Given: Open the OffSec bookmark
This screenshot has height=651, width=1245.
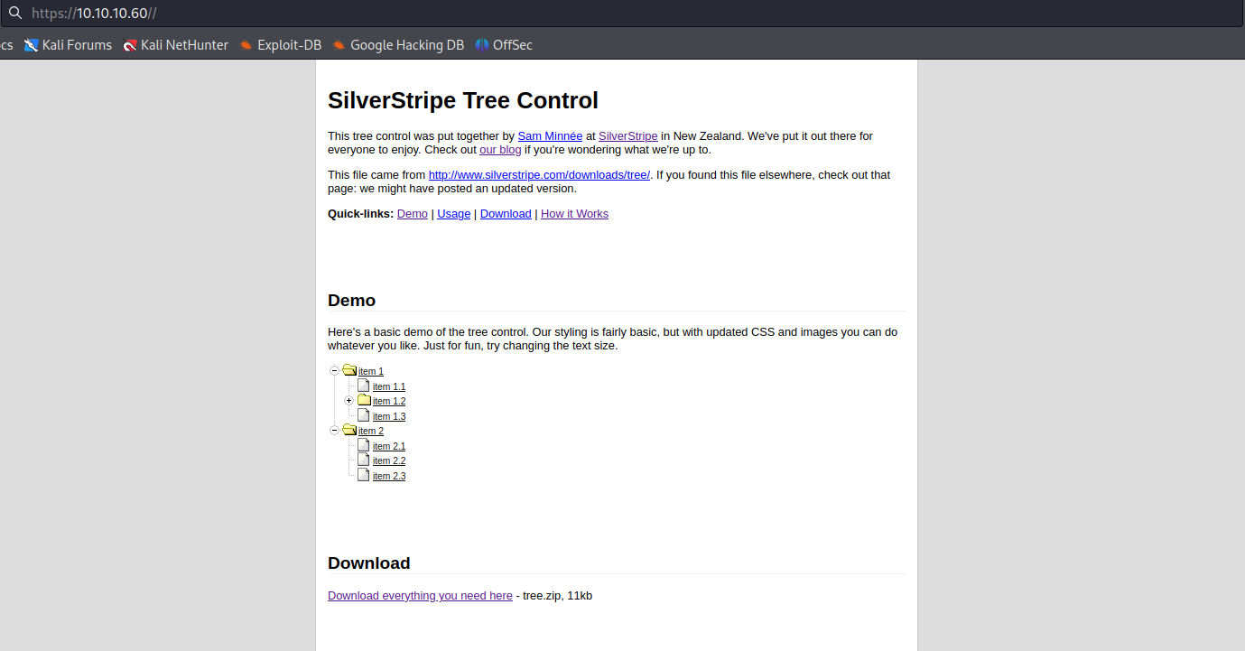Looking at the screenshot, I should click(x=504, y=44).
